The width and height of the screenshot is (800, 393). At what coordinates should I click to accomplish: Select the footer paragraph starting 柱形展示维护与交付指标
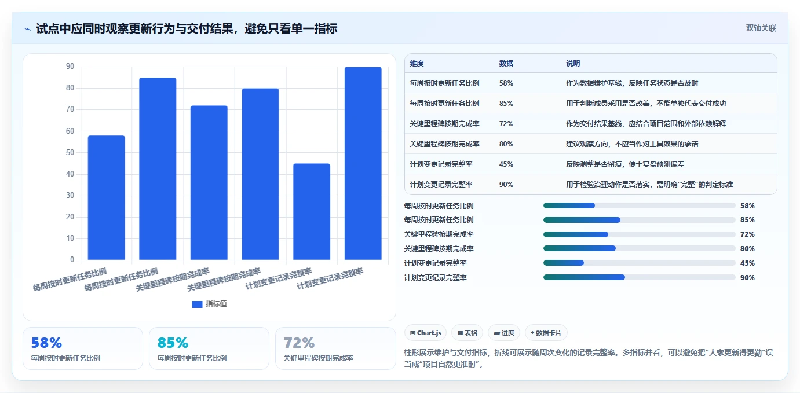point(588,358)
